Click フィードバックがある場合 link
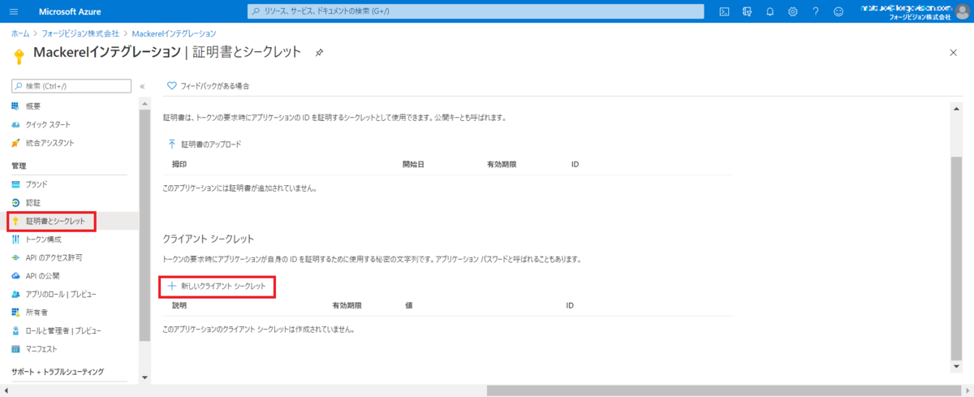Image resolution: width=974 pixels, height=397 pixels. (x=215, y=86)
